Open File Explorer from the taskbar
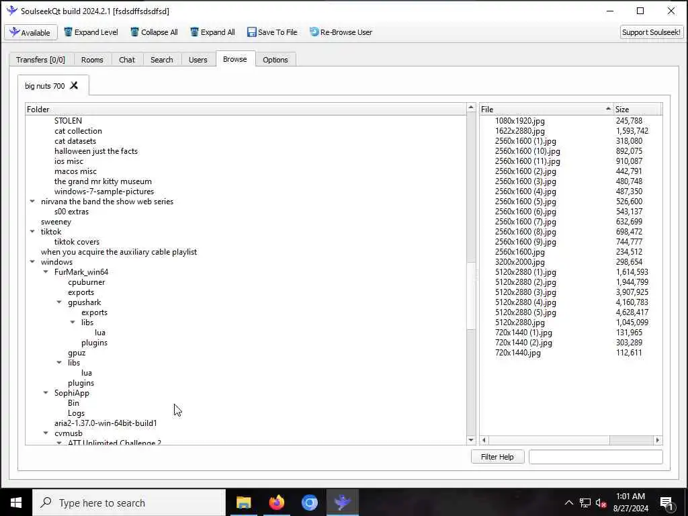The height and width of the screenshot is (516, 688). pos(243,503)
